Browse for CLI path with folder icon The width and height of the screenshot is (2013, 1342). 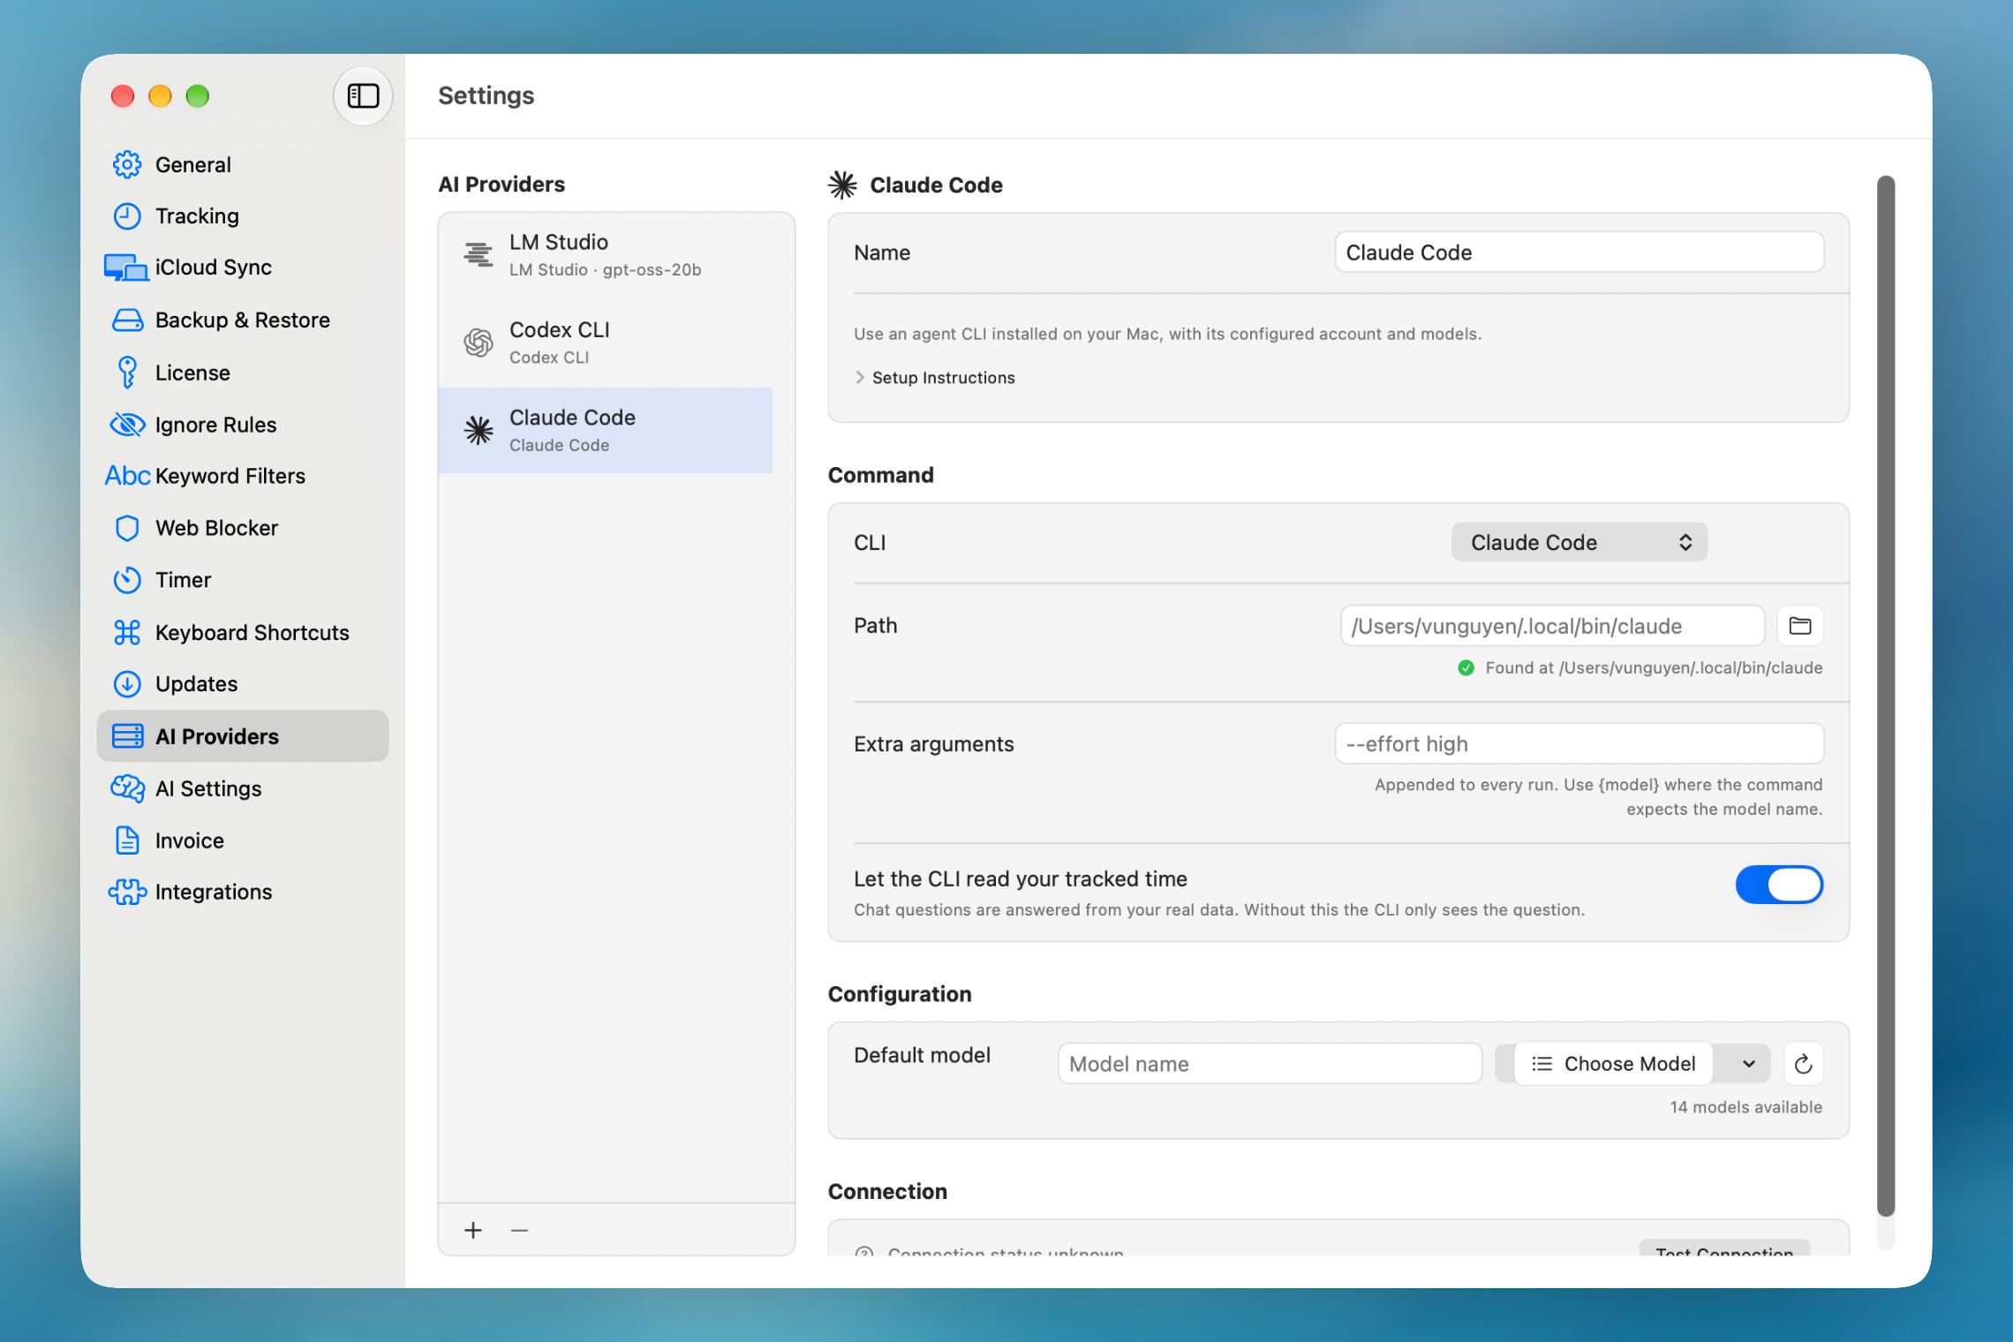(x=1799, y=626)
